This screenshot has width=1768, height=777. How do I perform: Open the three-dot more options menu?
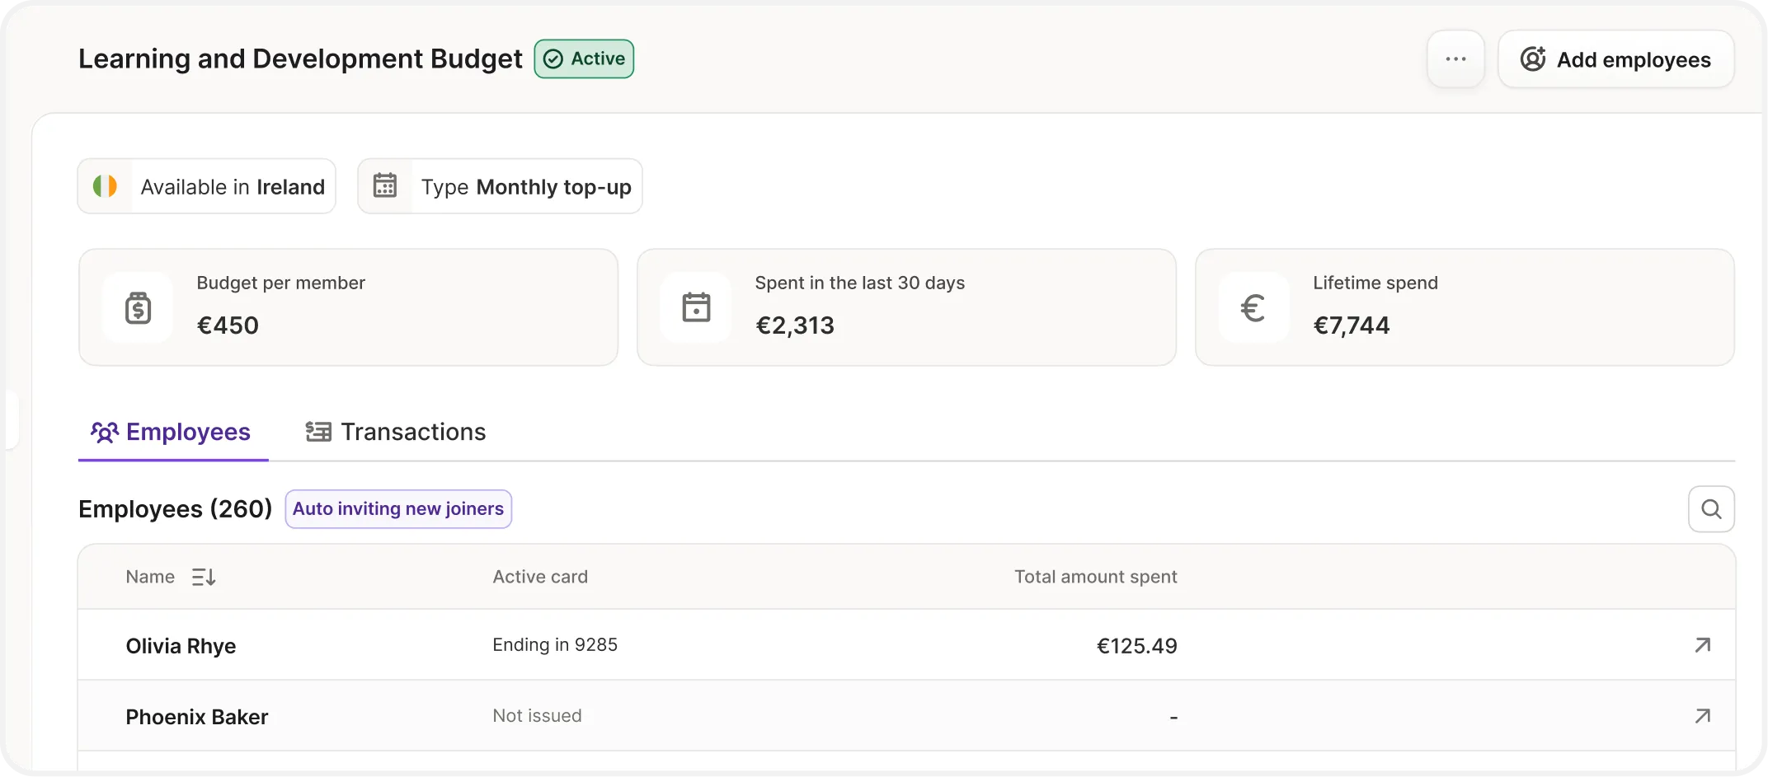pos(1455,59)
